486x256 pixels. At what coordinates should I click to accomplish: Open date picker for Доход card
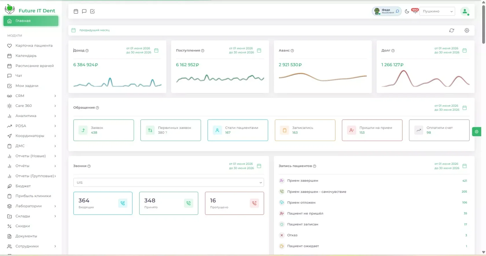[x=156, y=51]
